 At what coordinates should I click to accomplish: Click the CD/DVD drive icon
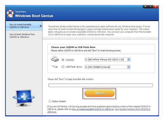[55, 59]
